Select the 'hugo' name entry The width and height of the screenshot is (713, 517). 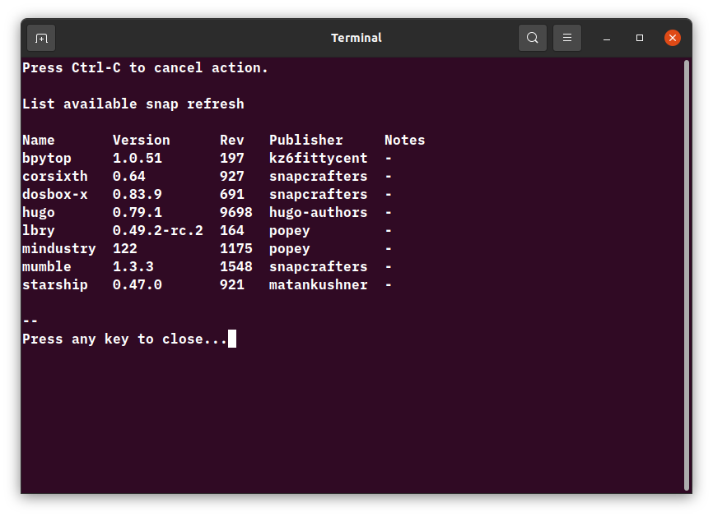pyautogui.click(x=39, y=213)
